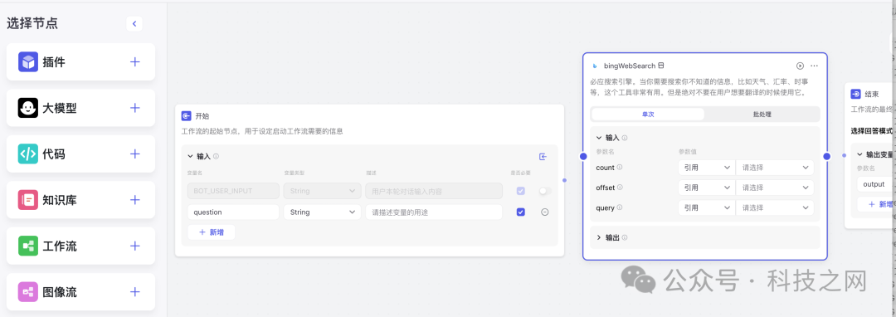Open query 引用 type dropdown
Image resolution: width=896 pixels, height=317 pixels.
(x=706, y=208)
